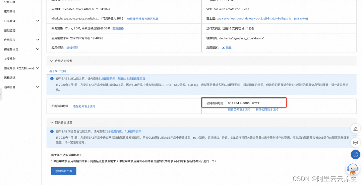Open 变更记录 in the sidebar
This screenshot has height=185, width=362.
coord(10,2)
